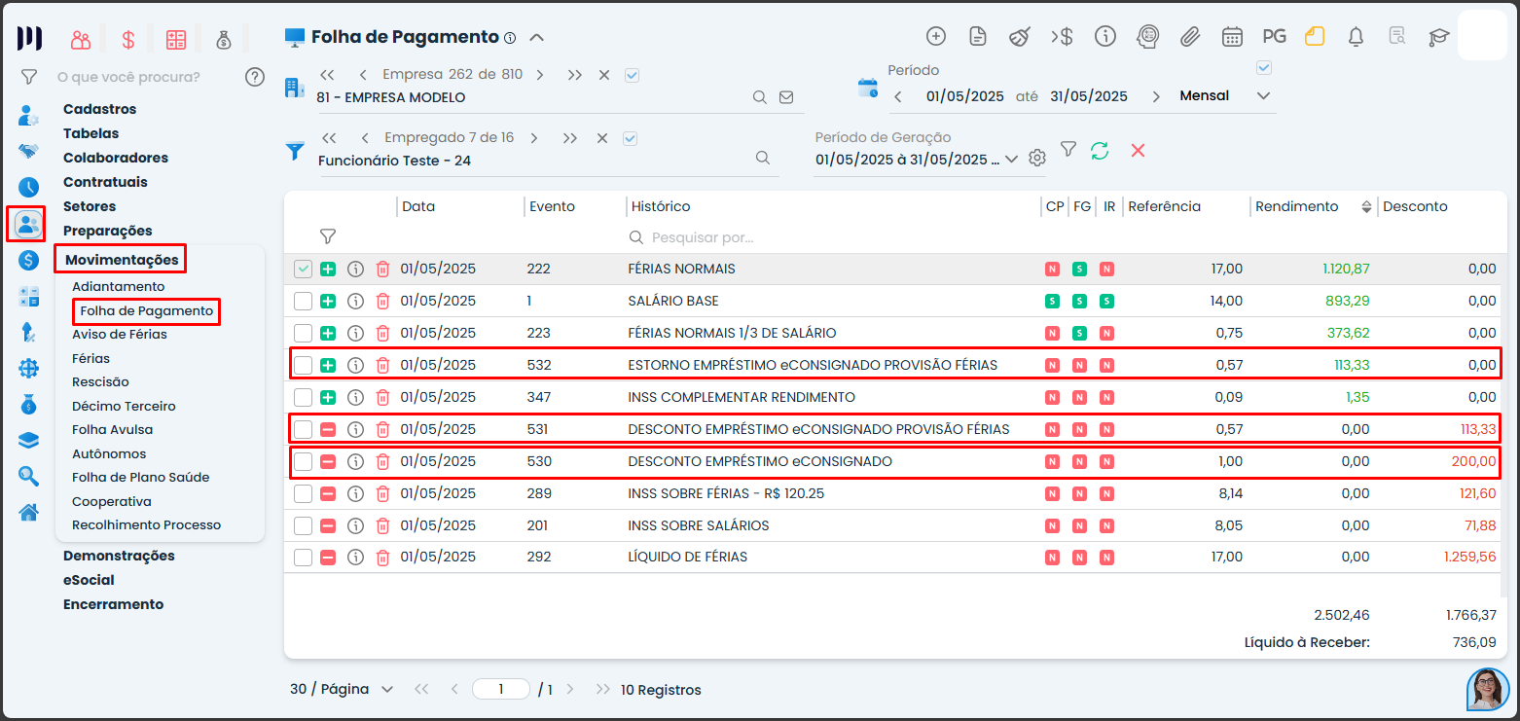Viewport: 1520px width, 721px height.
Task: Click the Histórico search field
Action: 827,237
